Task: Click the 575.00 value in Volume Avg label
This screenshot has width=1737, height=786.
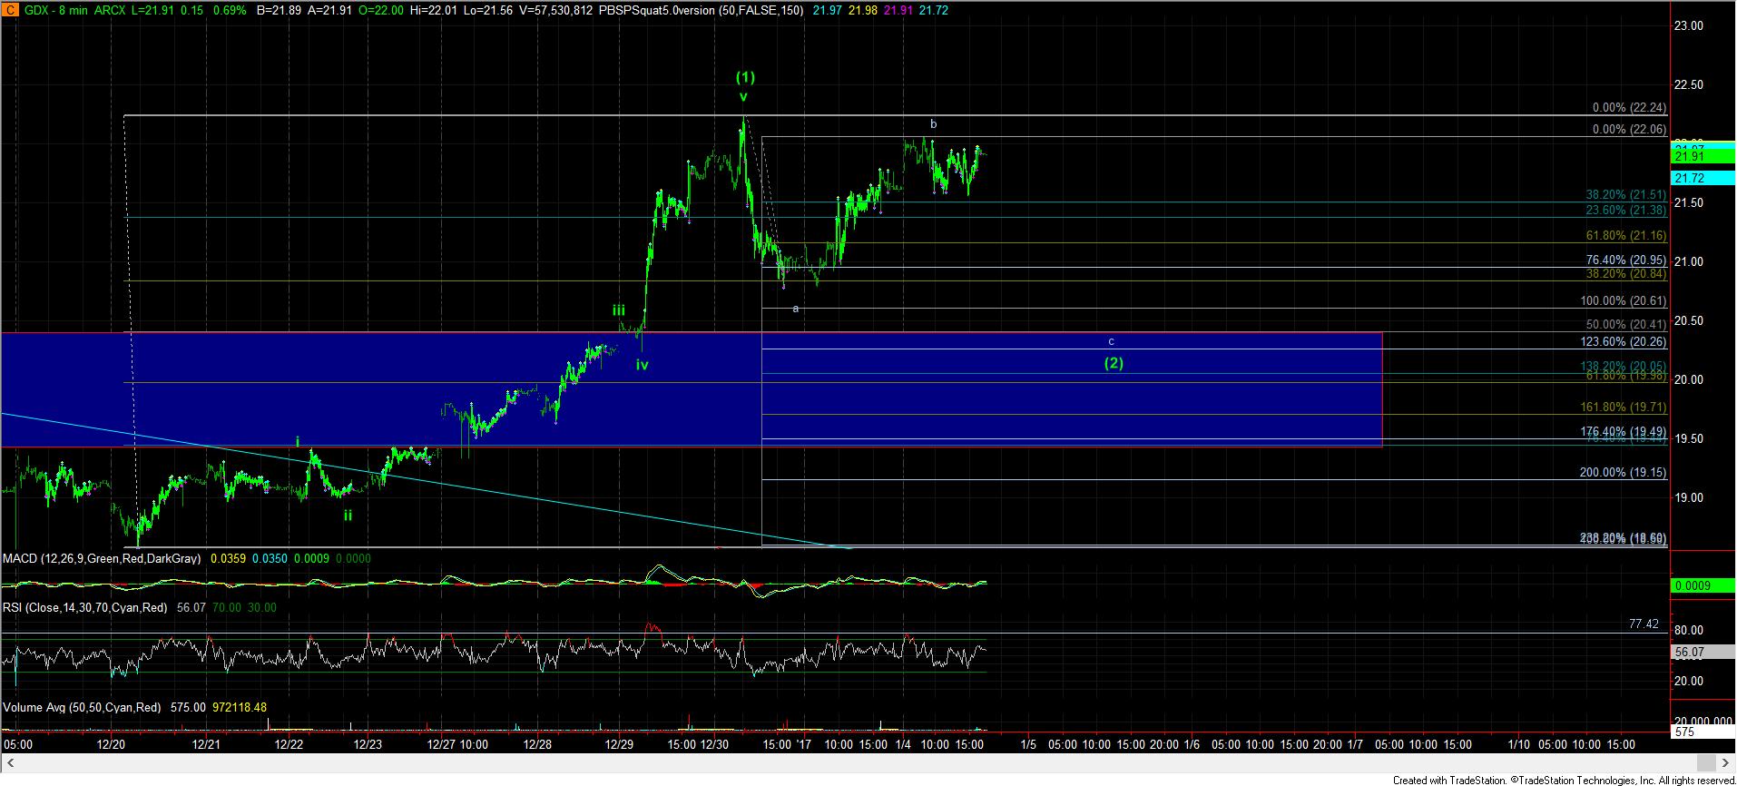Action: click(188, 707)
